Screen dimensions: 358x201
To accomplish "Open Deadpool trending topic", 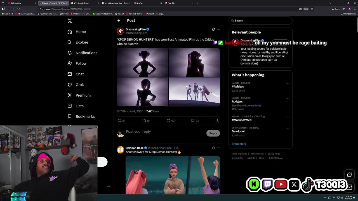I will click(x=238, y=131).
